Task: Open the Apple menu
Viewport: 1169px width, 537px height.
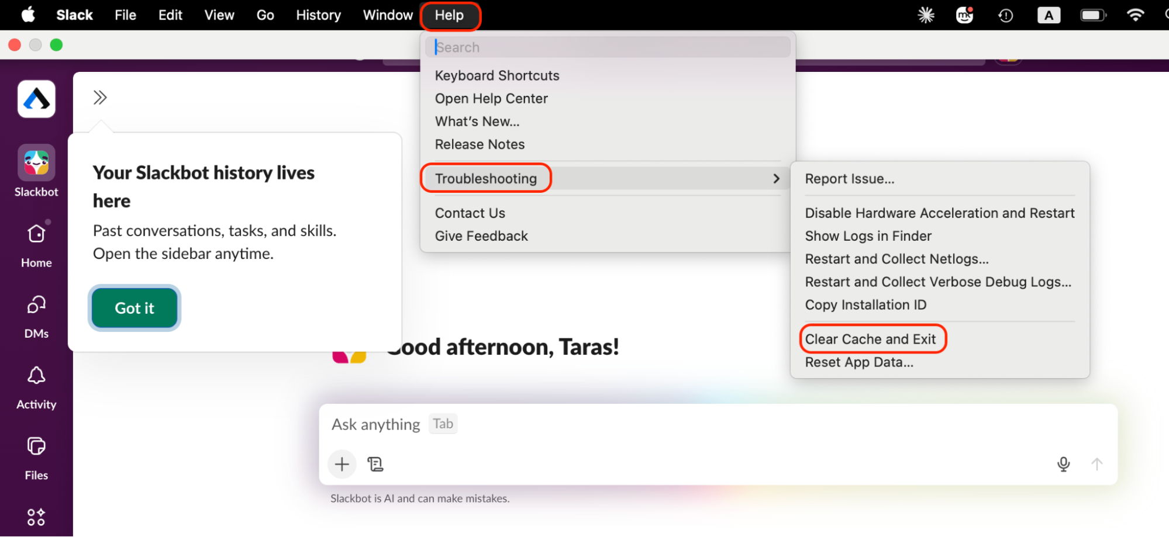Action: pos(27,15)
